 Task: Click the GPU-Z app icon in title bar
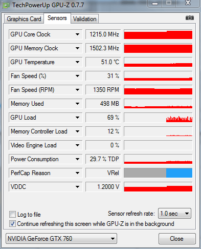[6, 5]
